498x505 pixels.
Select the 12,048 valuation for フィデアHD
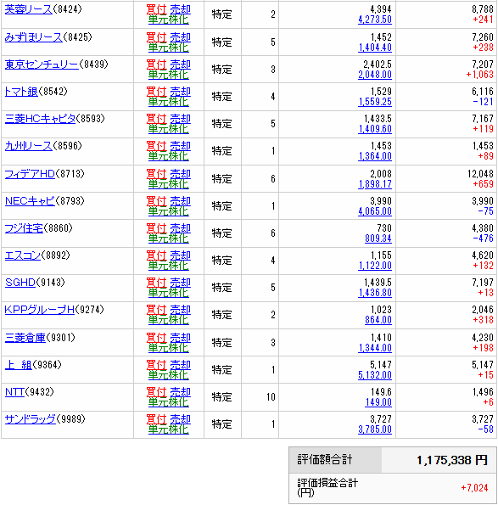[480, 174]
